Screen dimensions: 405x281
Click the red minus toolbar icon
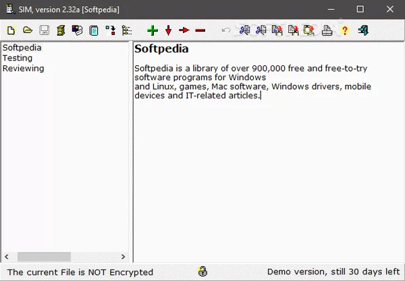[200, 30]
